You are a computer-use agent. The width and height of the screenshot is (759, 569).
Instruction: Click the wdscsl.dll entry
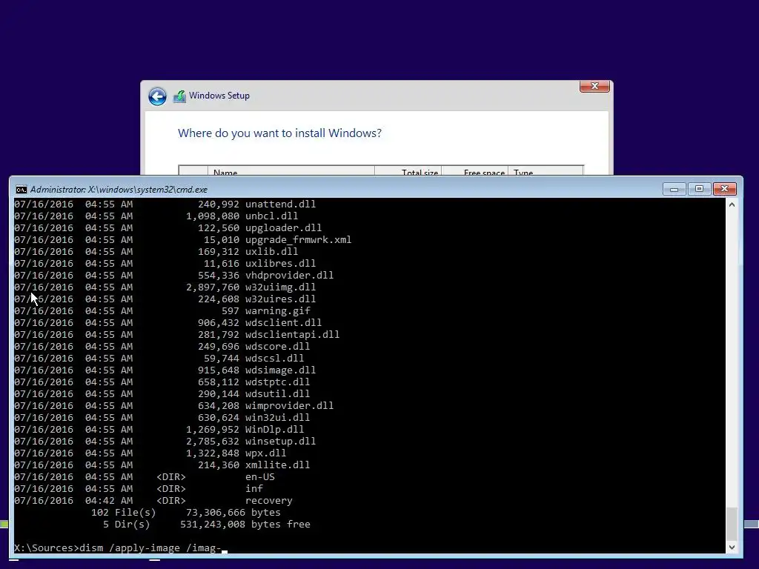coord(274,358)
